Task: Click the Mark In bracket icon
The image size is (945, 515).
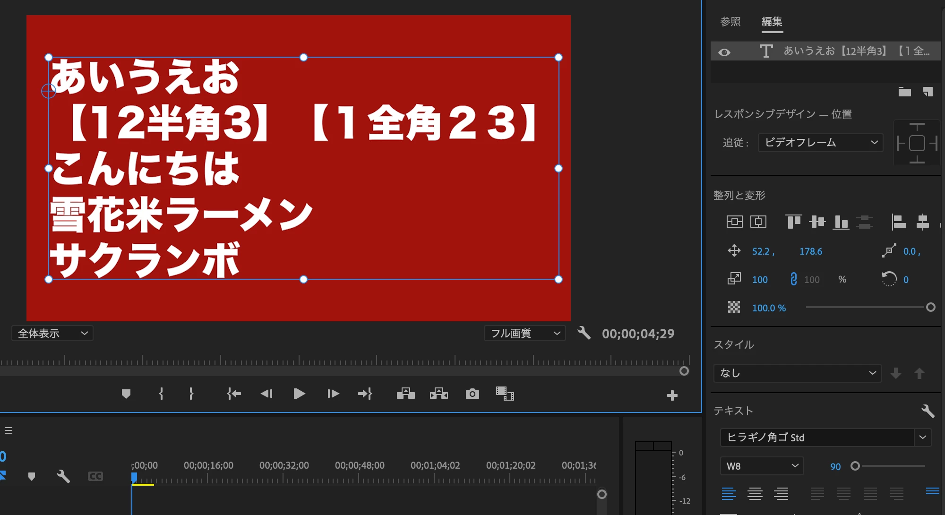Action: click(161, 394)
